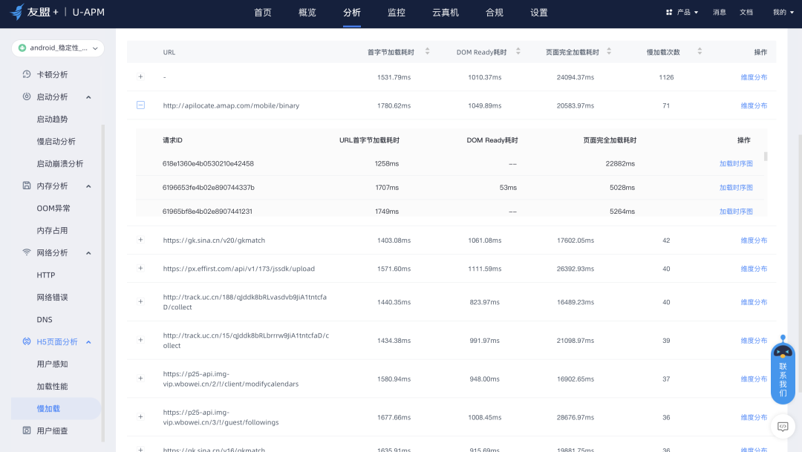Sort by 慢加载次数 column

coord(700,51)
